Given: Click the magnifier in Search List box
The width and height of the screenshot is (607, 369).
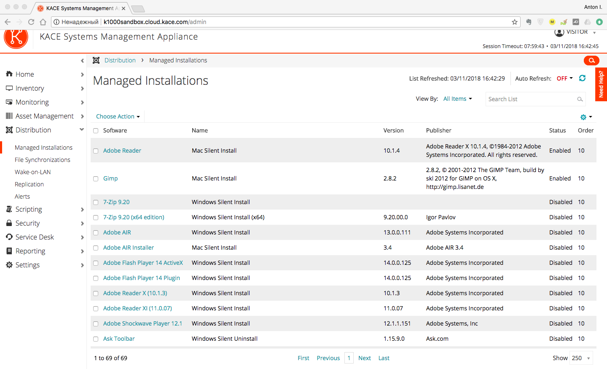Looking at the screenshot, I should [x=580, y=99].
